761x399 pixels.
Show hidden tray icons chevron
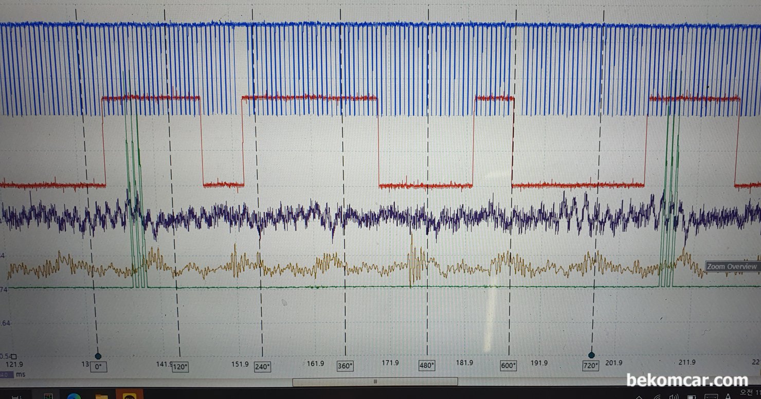point(639,397)
